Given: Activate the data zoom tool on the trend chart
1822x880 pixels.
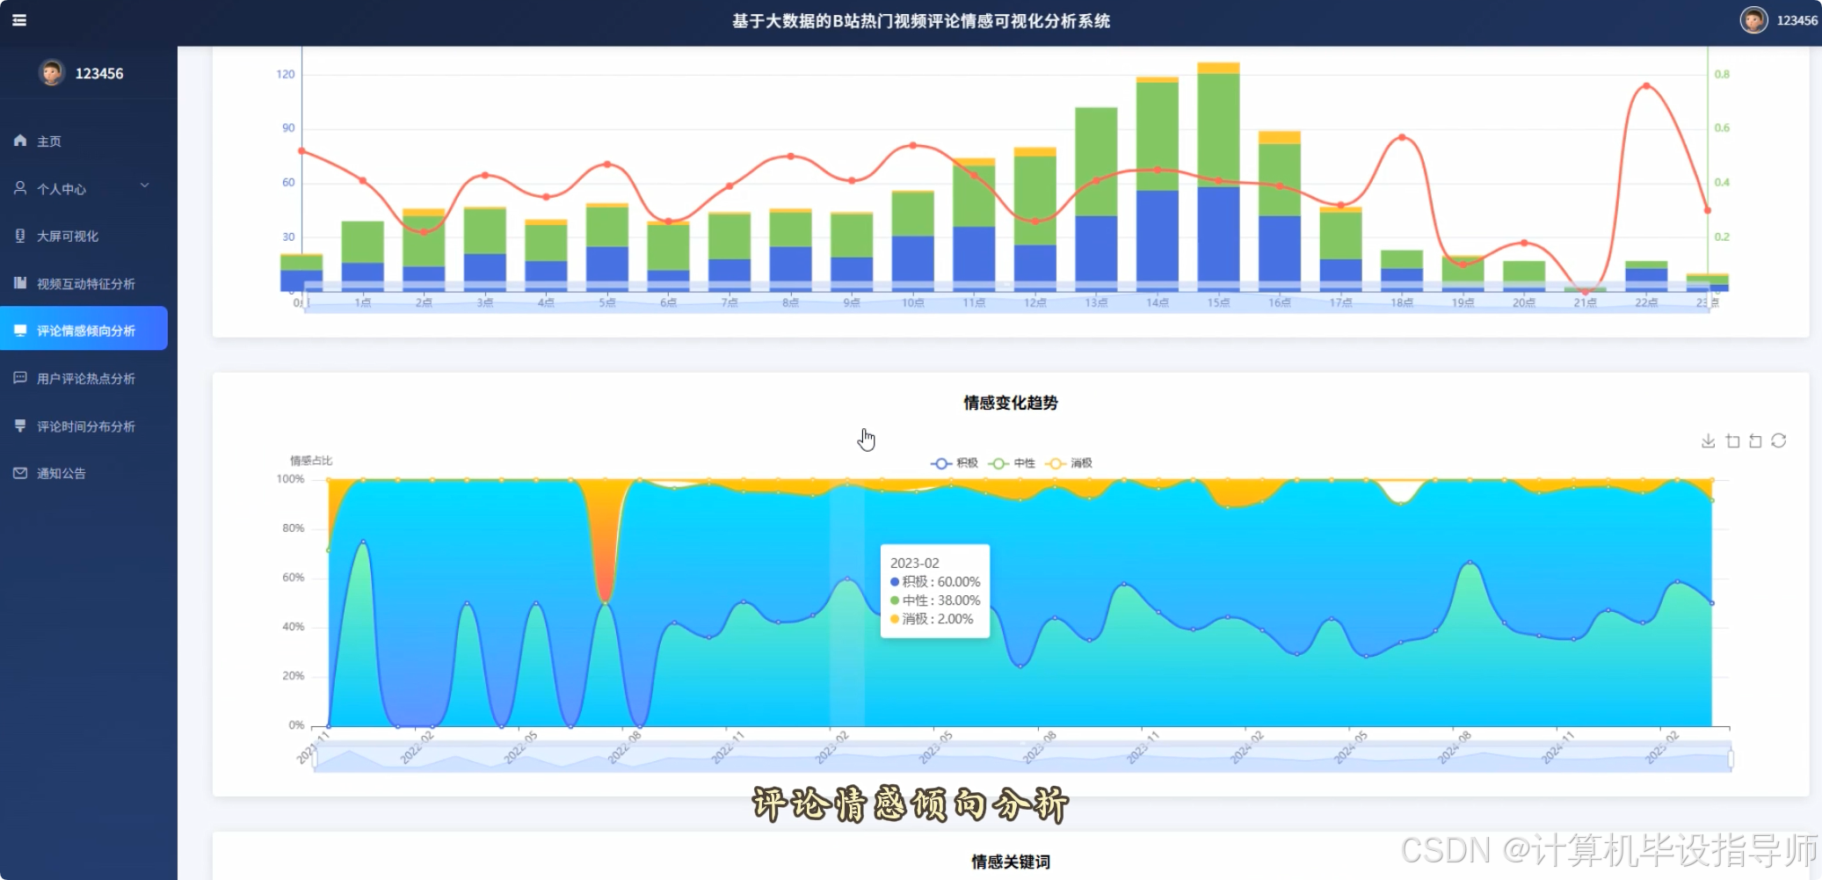Looking at the screenshot, I should coord(1732,440).
